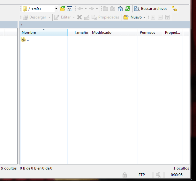Sort by the Propiet... column header
This screenshot has width=196, height=181.
tap(173, 33)
